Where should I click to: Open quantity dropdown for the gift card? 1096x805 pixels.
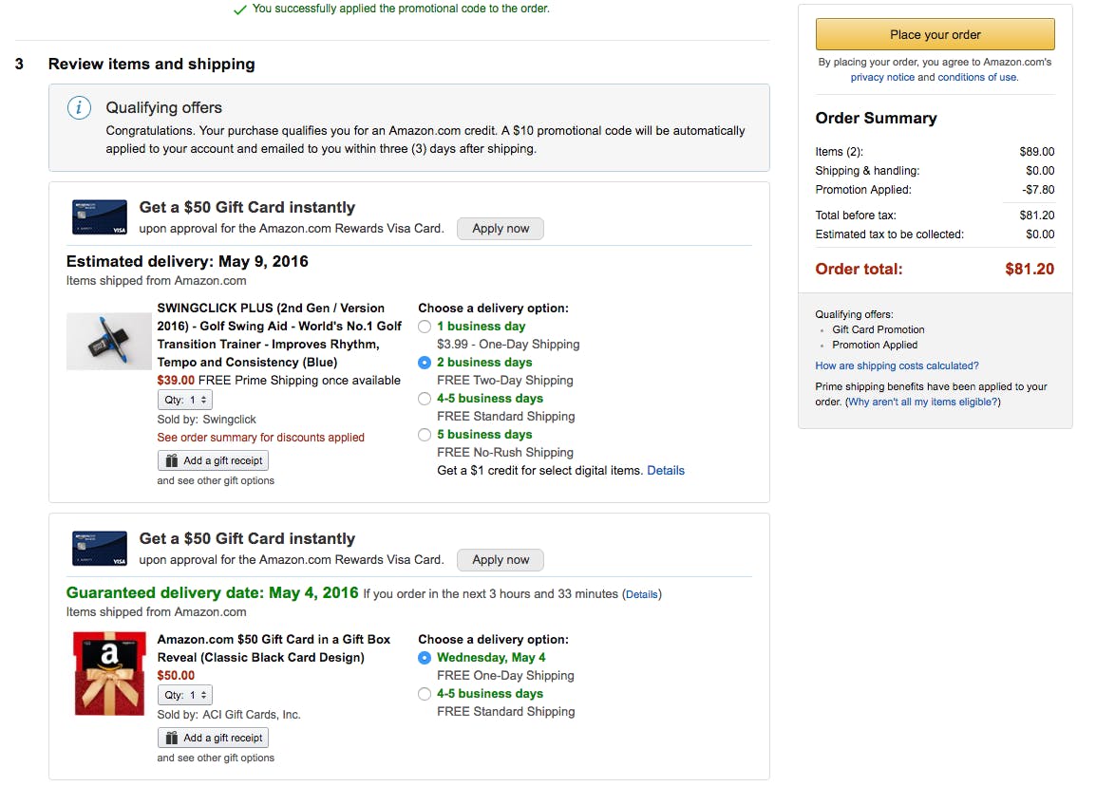pyautogui.click(x=185, y=695)
